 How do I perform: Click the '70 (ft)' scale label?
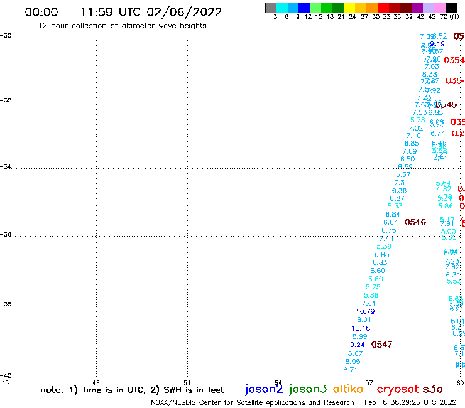(449, 16)
